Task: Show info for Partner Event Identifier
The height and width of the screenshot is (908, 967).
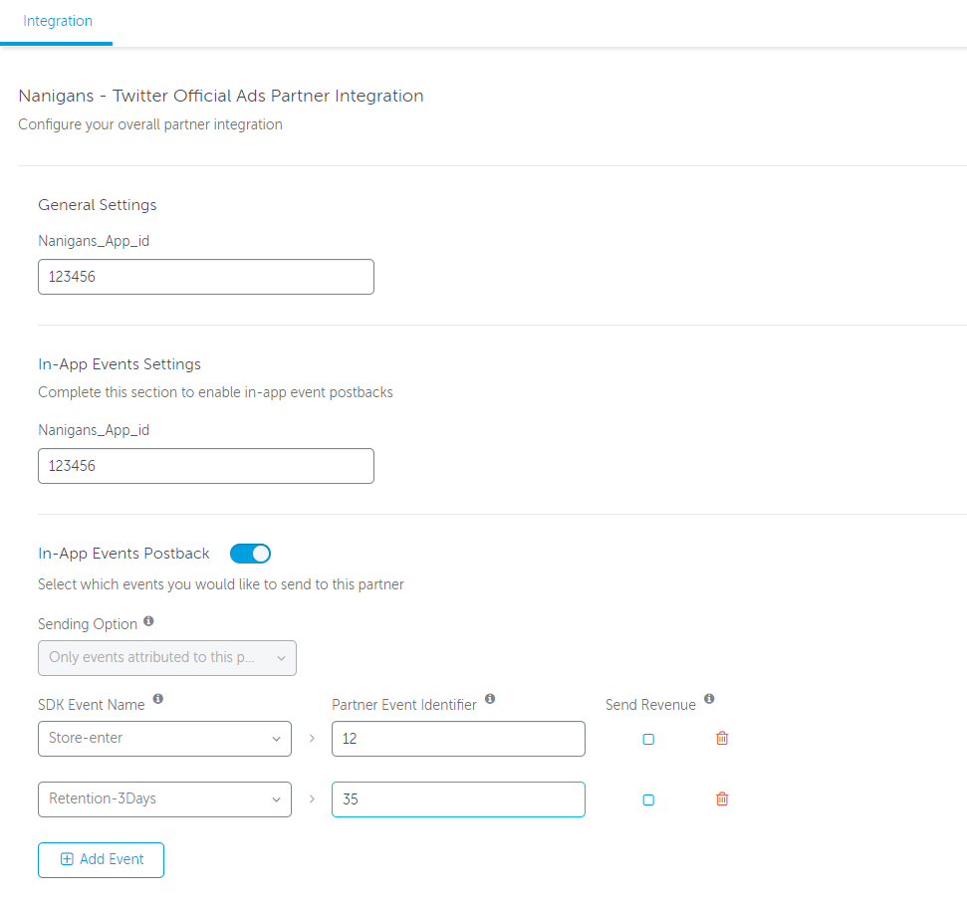Action: 490,698
